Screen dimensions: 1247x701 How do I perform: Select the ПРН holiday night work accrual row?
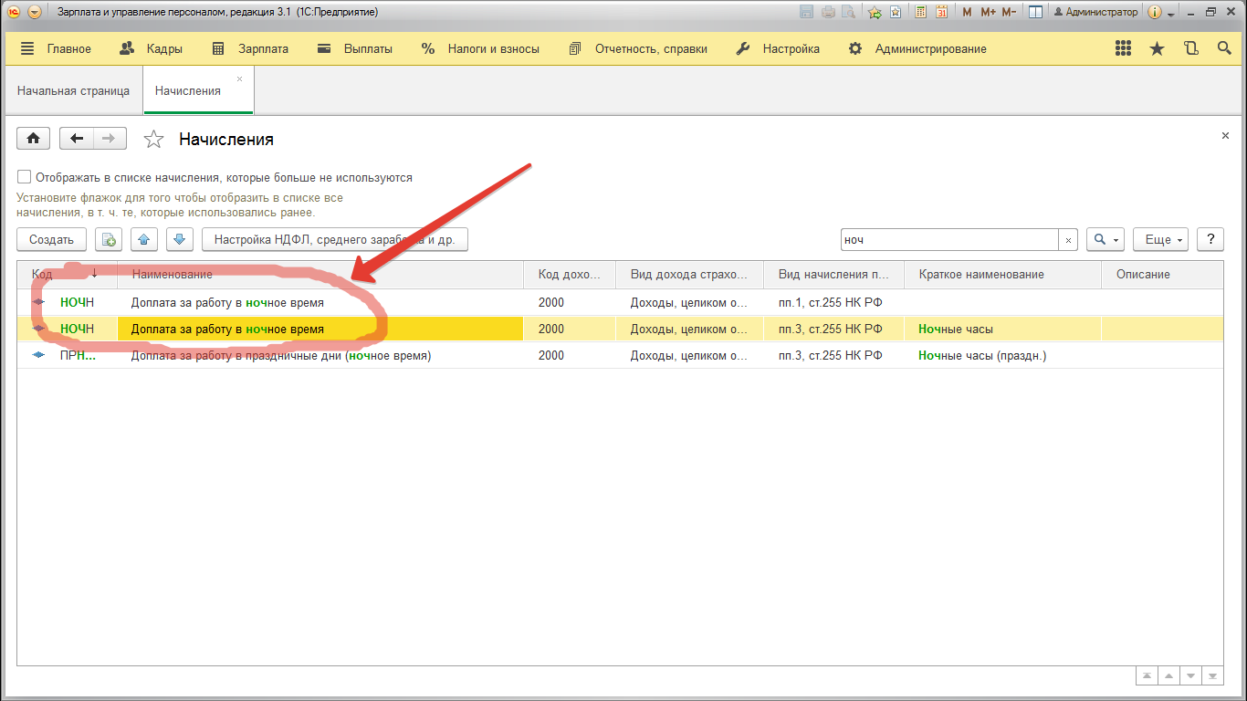coord(281,356)
